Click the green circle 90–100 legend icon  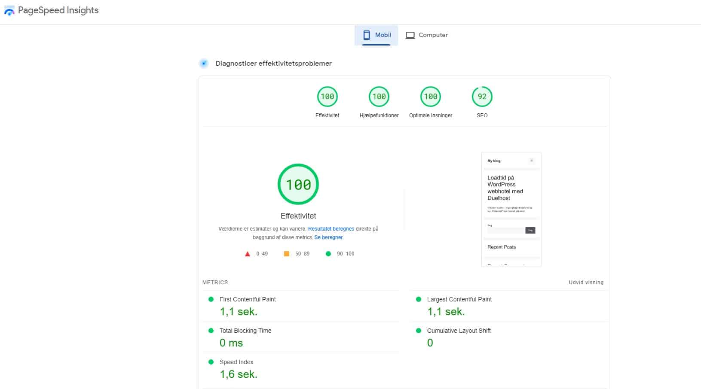tap(328, 254)
